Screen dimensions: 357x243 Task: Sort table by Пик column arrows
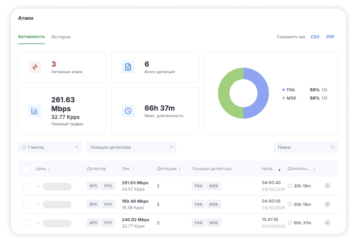[x=133, y=169]
